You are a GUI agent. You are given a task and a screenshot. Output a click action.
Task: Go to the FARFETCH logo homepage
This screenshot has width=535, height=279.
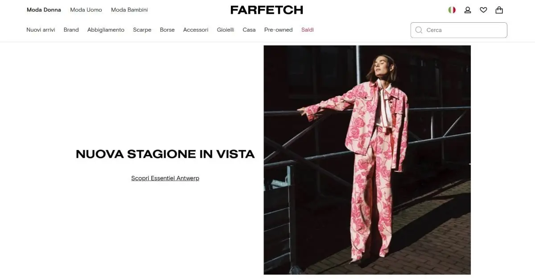(x=267, y=10)
